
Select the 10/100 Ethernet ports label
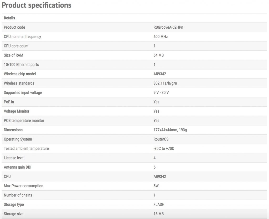coord(21,65)
